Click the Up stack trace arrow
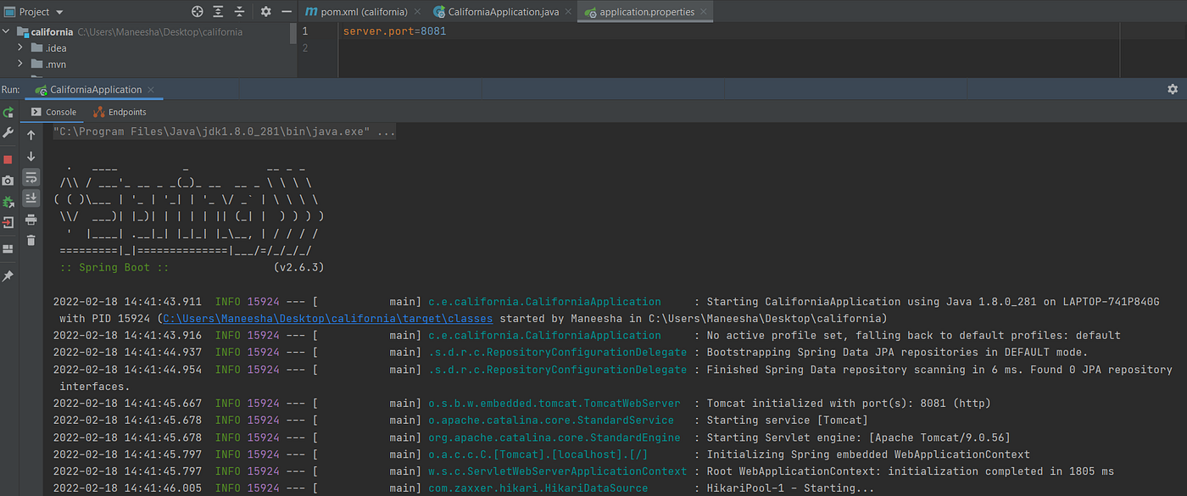Screen dimensions: 1187x496 (x=31, y=135)
